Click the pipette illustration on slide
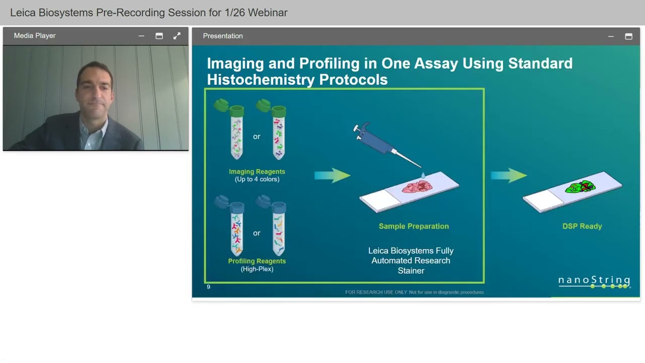 387,145
